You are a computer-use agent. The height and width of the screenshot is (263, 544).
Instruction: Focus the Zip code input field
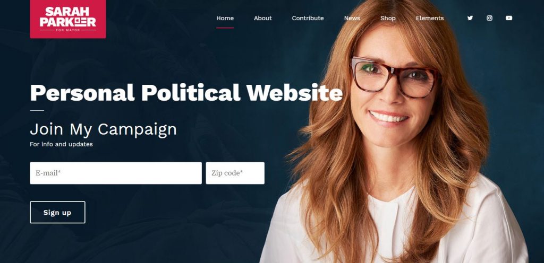pyautogui.click(x=235, y=173)
